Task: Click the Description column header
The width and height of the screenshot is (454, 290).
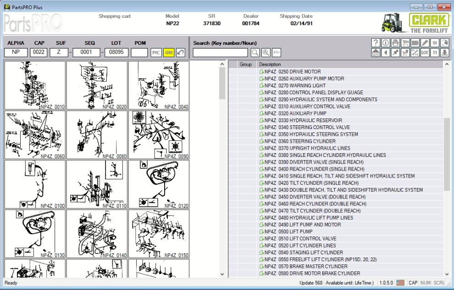Action: (270, 64)
